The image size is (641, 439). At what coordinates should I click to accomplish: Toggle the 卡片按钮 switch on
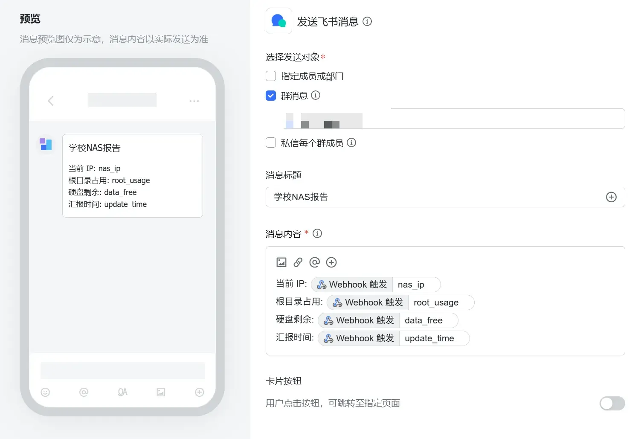612,403
